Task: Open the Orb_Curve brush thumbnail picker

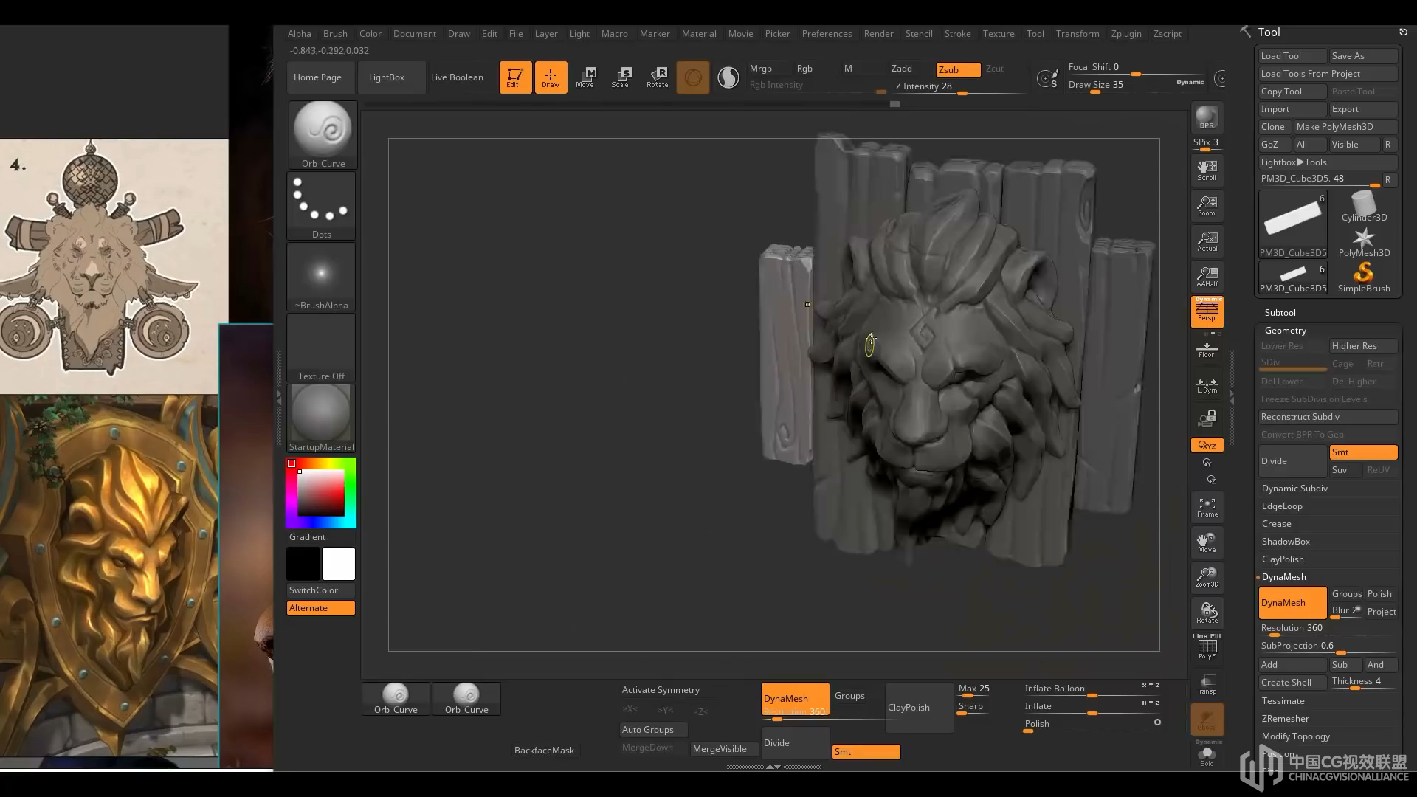Action: click(x=323, y=135)
